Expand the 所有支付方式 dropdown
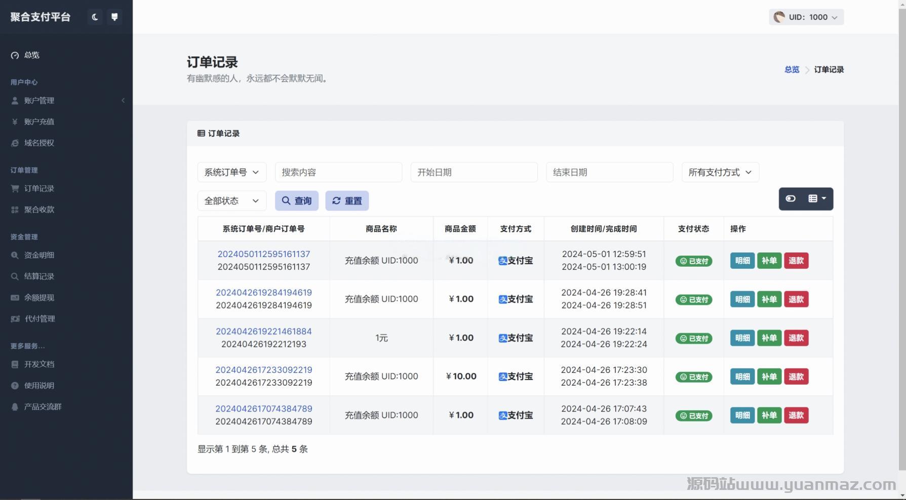This screenshot has width=906, height=500. pos(720,173)
